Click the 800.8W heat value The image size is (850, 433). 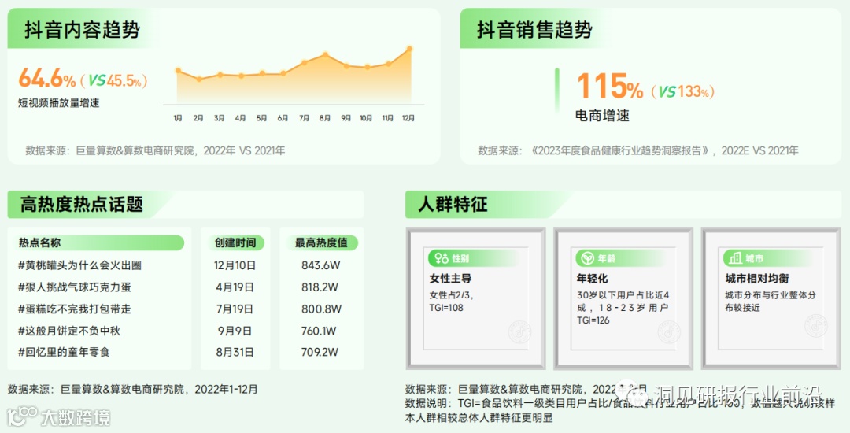(x=321, y=309)
